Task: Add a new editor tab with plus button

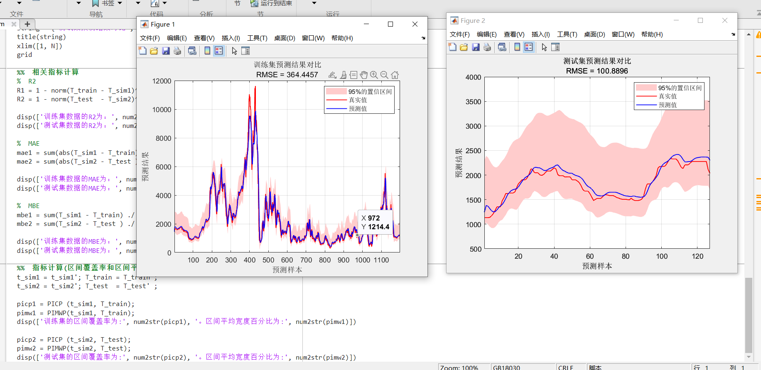Action: (x=27, y=24)
